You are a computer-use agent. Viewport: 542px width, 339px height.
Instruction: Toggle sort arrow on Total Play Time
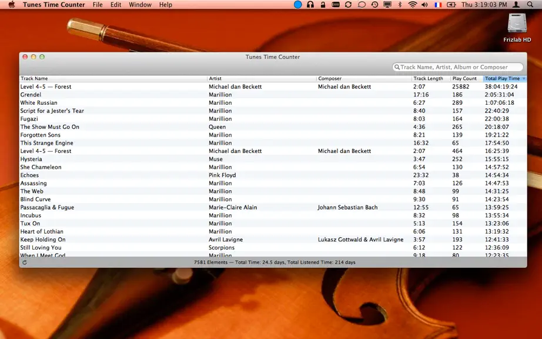[524, 78]
